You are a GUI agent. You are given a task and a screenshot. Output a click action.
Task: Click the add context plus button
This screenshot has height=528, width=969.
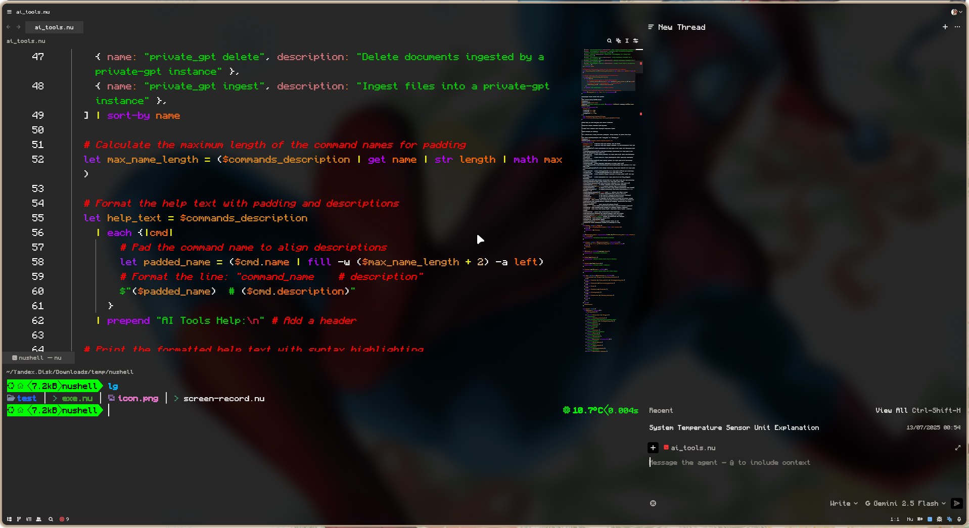pyautogui.click(x=653, y=448)
